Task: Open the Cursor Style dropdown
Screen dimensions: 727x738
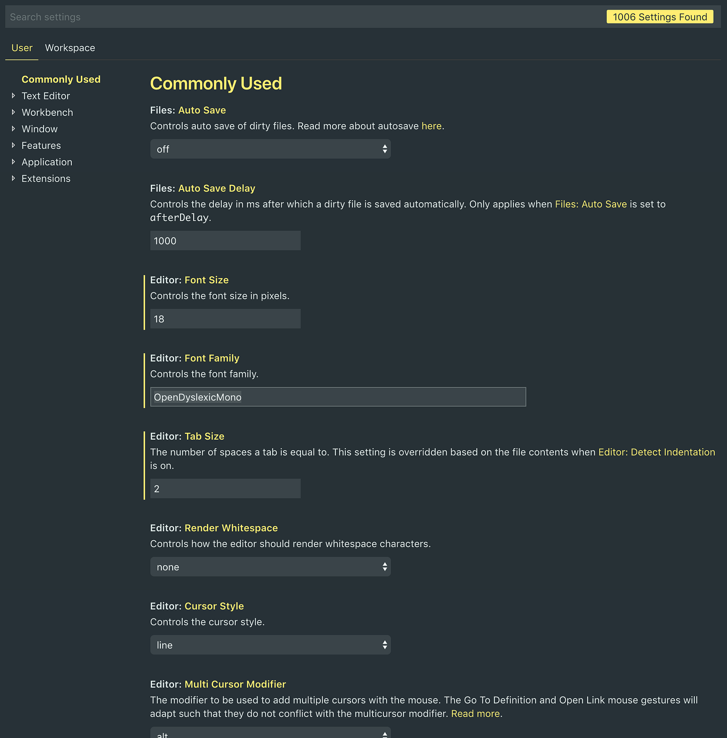Action: click(270, 645)
